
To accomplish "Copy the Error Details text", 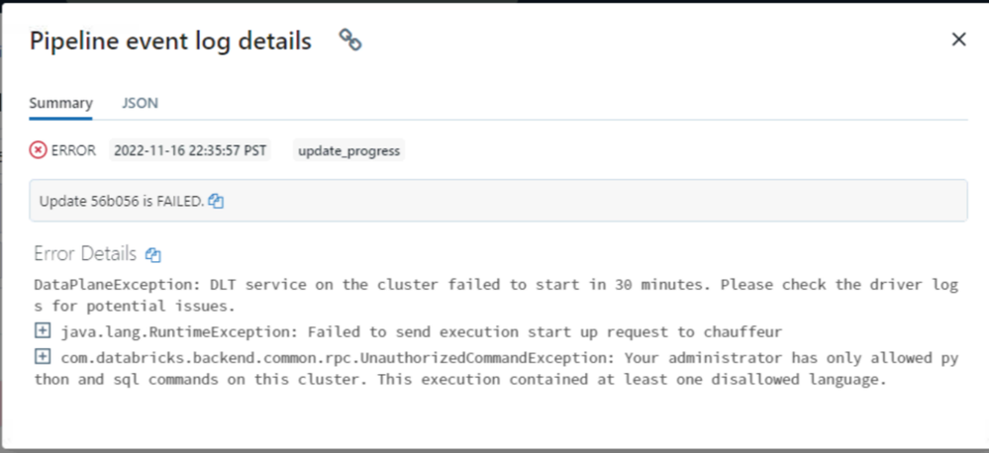I will point(152,254).
